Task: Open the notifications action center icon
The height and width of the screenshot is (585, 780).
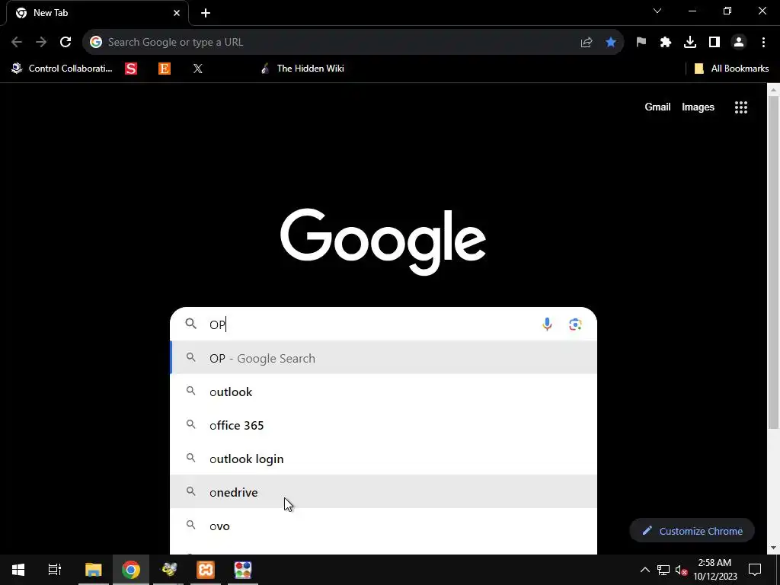Action: [755, 570]
